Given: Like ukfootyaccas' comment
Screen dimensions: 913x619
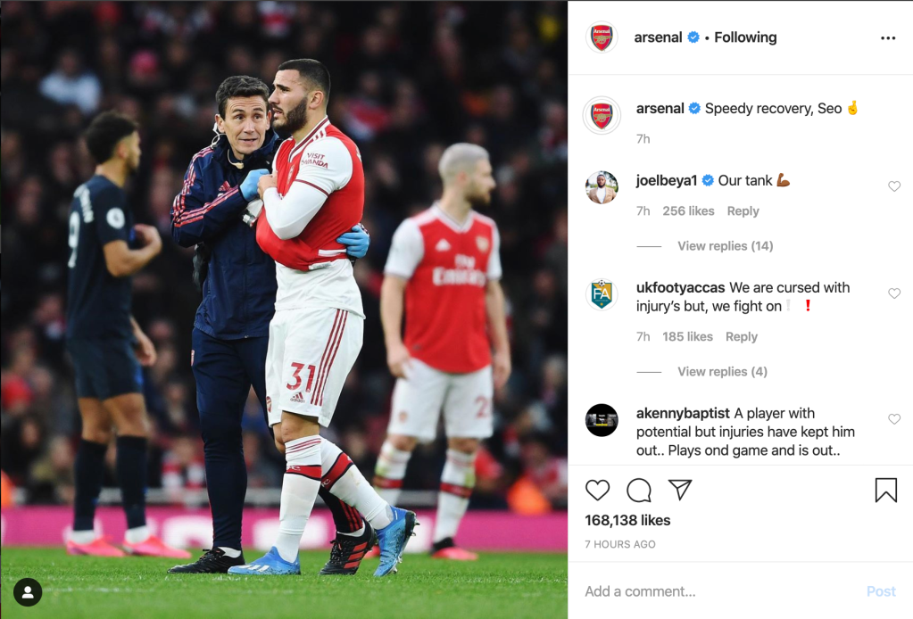Looking at the screenshot, I should point(893,293).
